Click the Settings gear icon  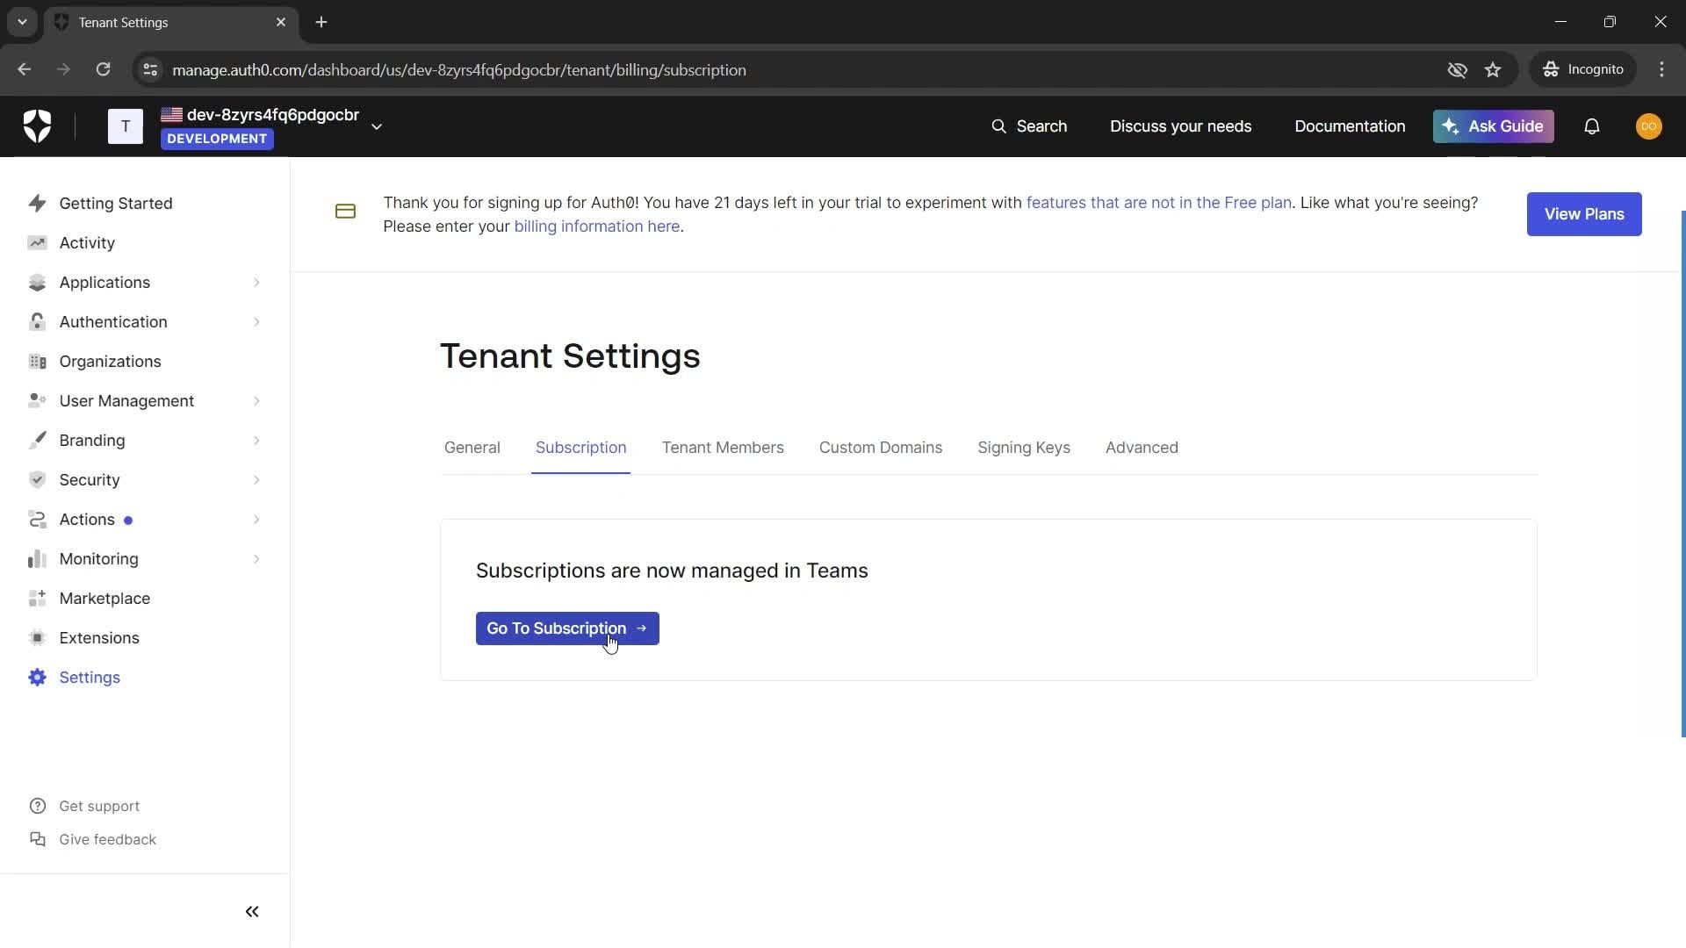point(37,678)
